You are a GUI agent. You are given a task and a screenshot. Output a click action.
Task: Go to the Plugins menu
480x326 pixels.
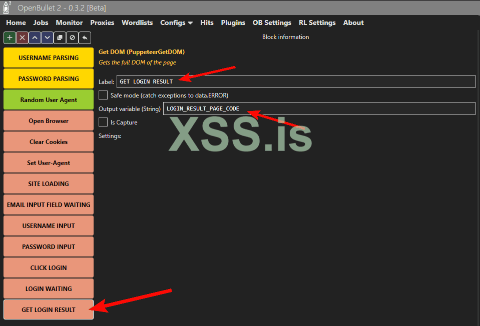tap(233, 22)
